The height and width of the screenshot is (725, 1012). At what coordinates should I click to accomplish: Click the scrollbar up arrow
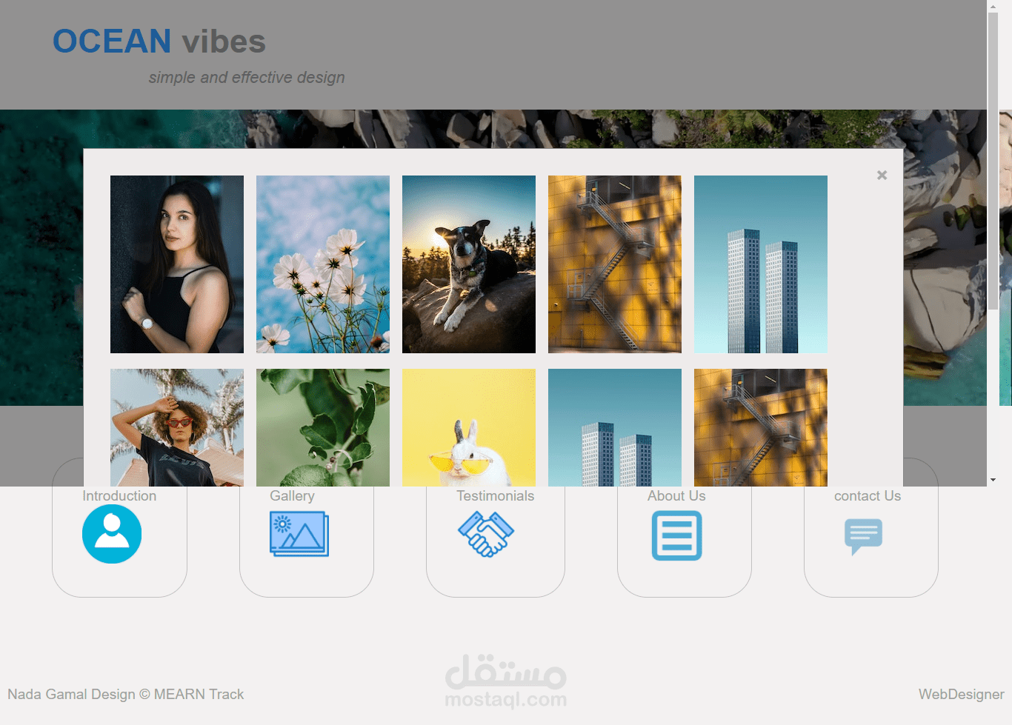pos(993,6)
